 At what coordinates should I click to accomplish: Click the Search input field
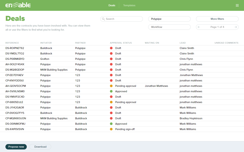click(121, 19)
